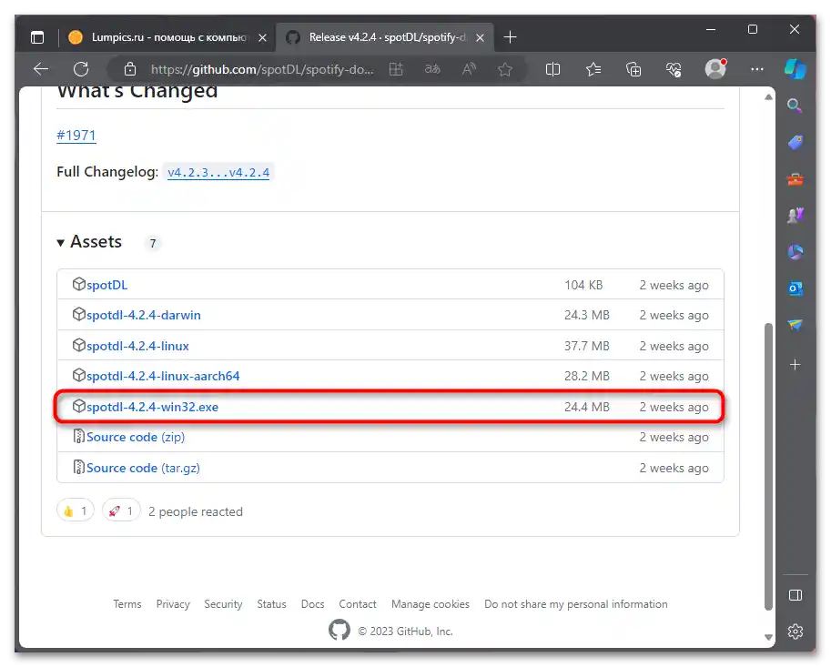Download spotdl-4.2.4-win32.exe
This screenshot has height=667, width=831.
152,407
